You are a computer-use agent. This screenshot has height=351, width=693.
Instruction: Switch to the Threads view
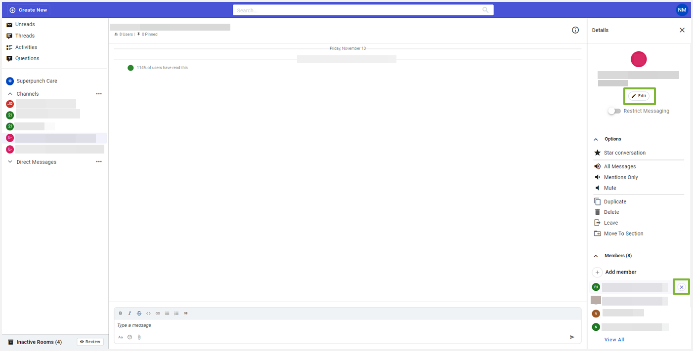pos(25,36)
